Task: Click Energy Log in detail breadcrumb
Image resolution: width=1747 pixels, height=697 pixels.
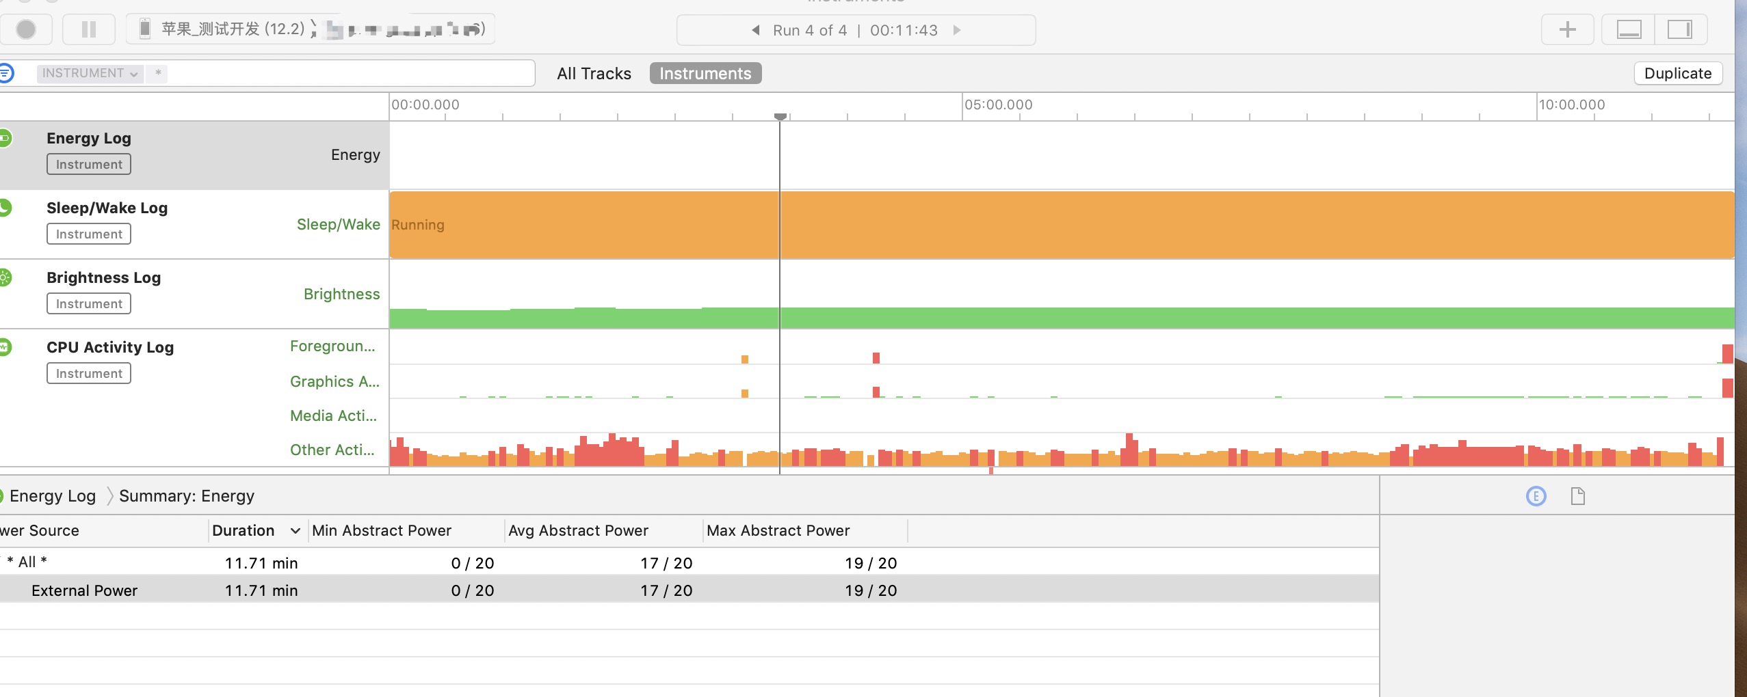Action: pyautogui.click(x=53, y=496)
